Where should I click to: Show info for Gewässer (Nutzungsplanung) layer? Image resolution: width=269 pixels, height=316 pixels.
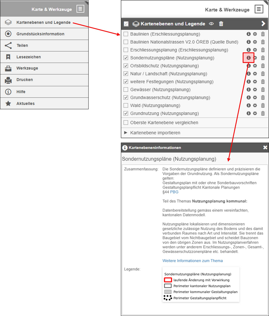(x=248, y=90)
